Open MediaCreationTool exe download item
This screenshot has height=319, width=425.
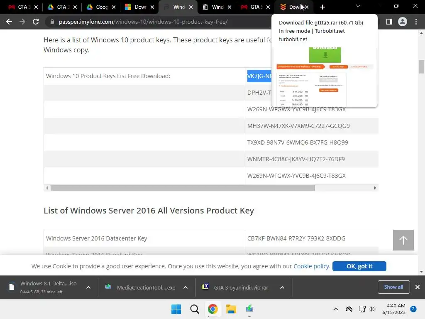click(x=141, y=287)
